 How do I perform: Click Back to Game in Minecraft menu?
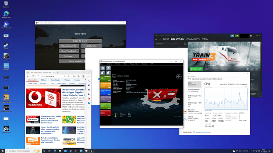coord(80,41)
